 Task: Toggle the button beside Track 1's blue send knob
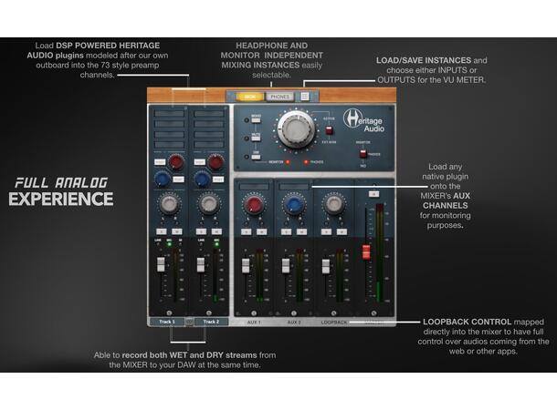178,179
